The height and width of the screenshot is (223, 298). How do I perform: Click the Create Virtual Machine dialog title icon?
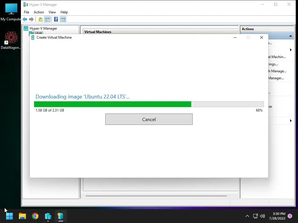33,37
